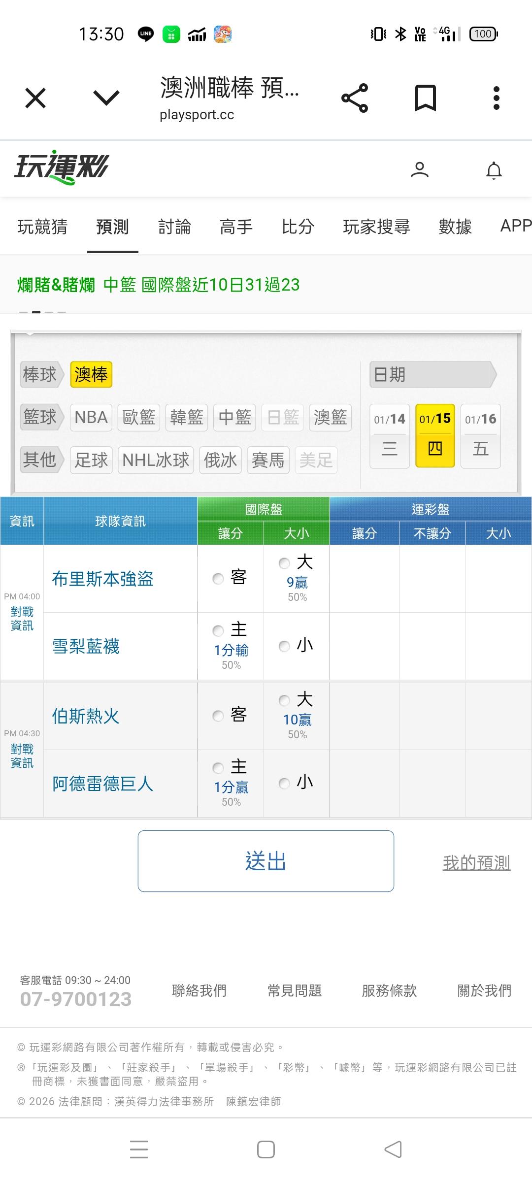Open the 高手 tab
This screenshot has width=532, height=1182.
tap(236, 227)
